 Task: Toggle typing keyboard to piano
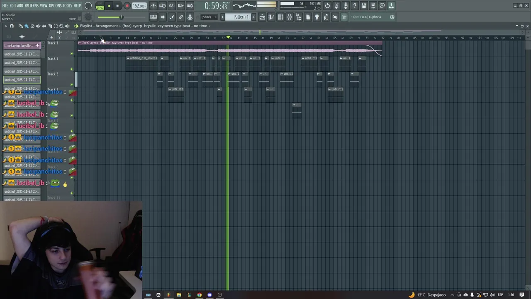coord(153,17)
